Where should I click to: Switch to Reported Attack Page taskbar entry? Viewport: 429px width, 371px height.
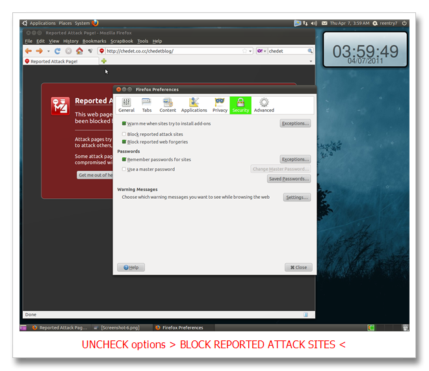pos(60,327)
